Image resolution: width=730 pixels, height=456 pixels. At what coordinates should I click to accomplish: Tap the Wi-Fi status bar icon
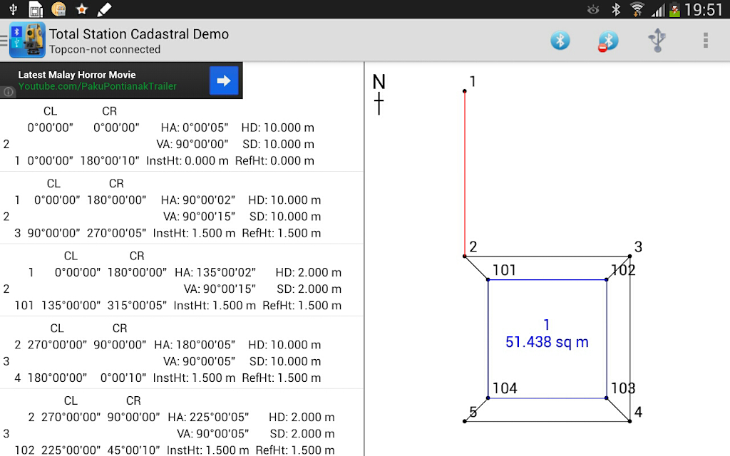pos(637,9)
